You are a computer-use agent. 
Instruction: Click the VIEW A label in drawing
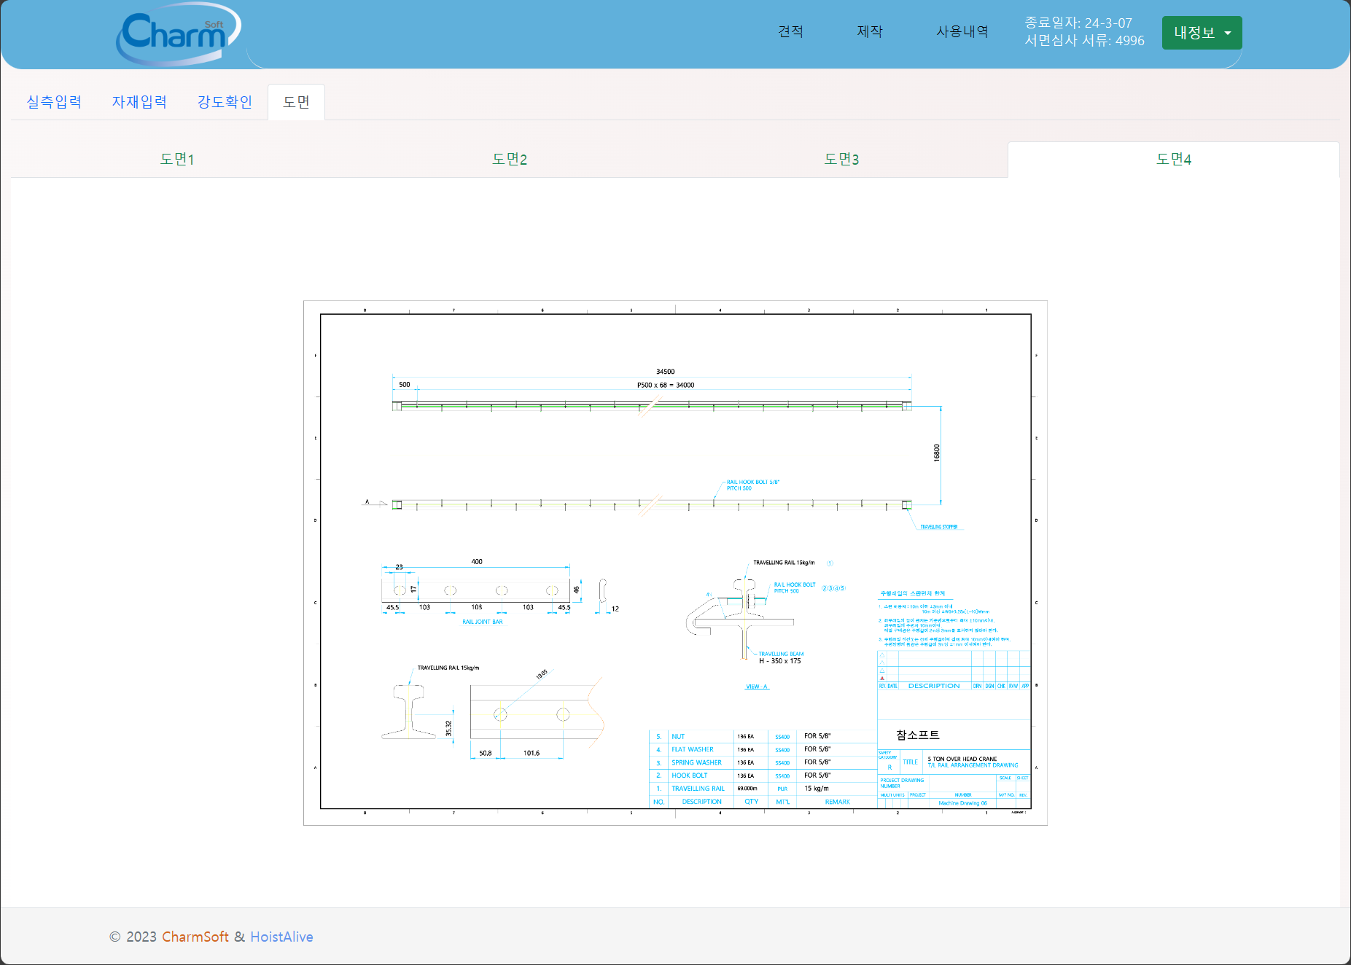click(x=756, y=687)
